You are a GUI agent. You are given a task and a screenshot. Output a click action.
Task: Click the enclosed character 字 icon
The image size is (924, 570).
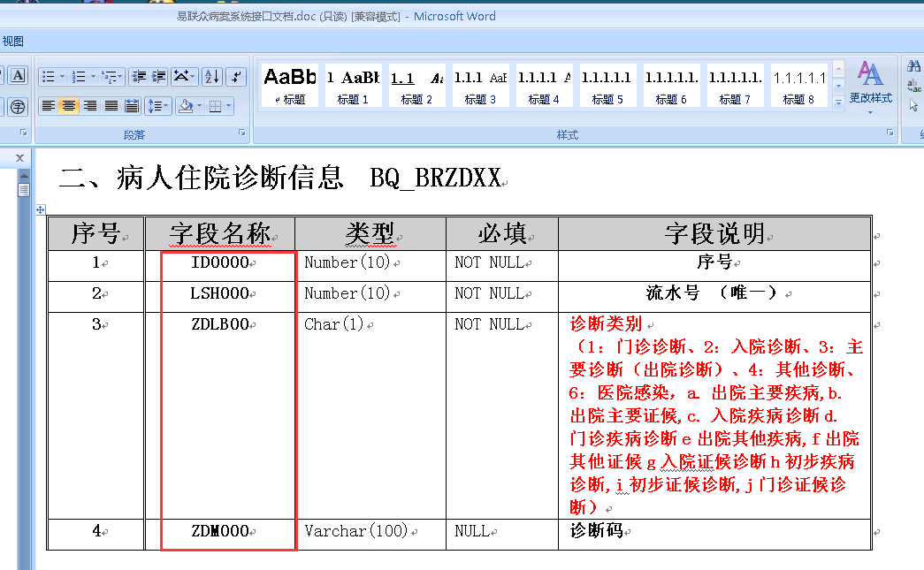pyautogui.click(x=19, y=107)
